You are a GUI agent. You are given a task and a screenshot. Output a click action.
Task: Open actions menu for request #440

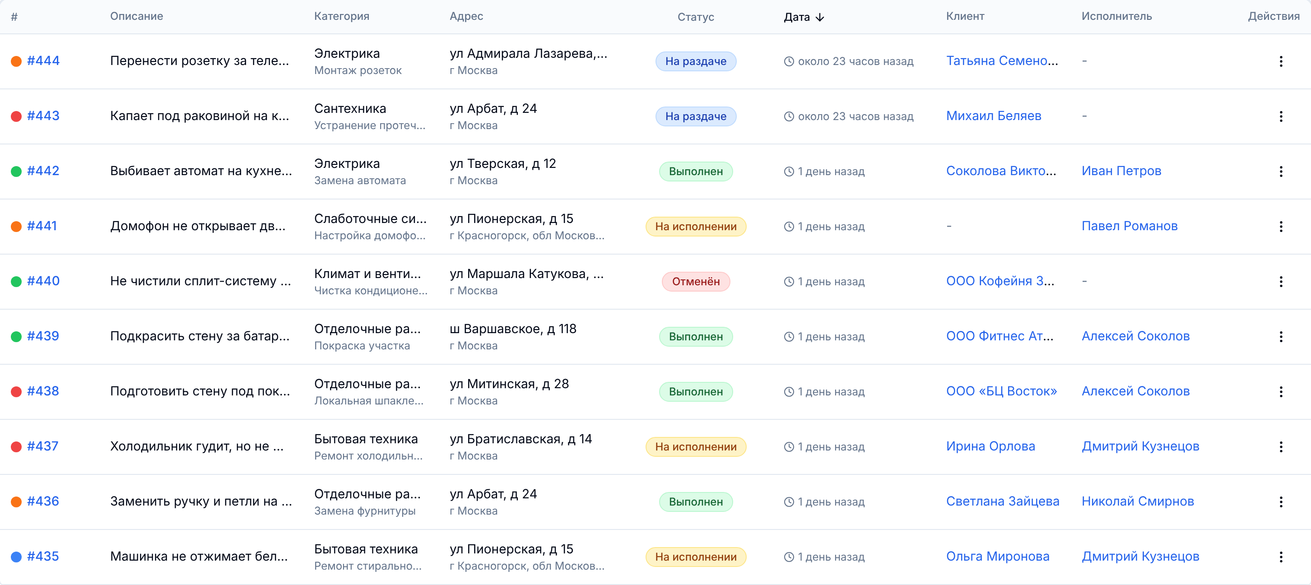coord(1280,281)
